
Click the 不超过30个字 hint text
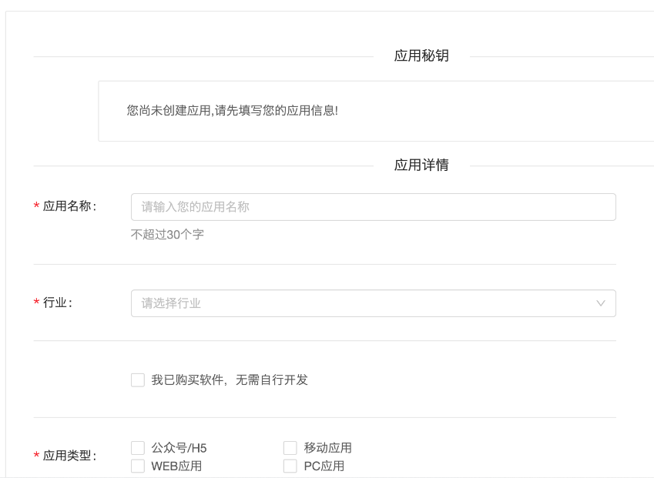coord(167,235)
